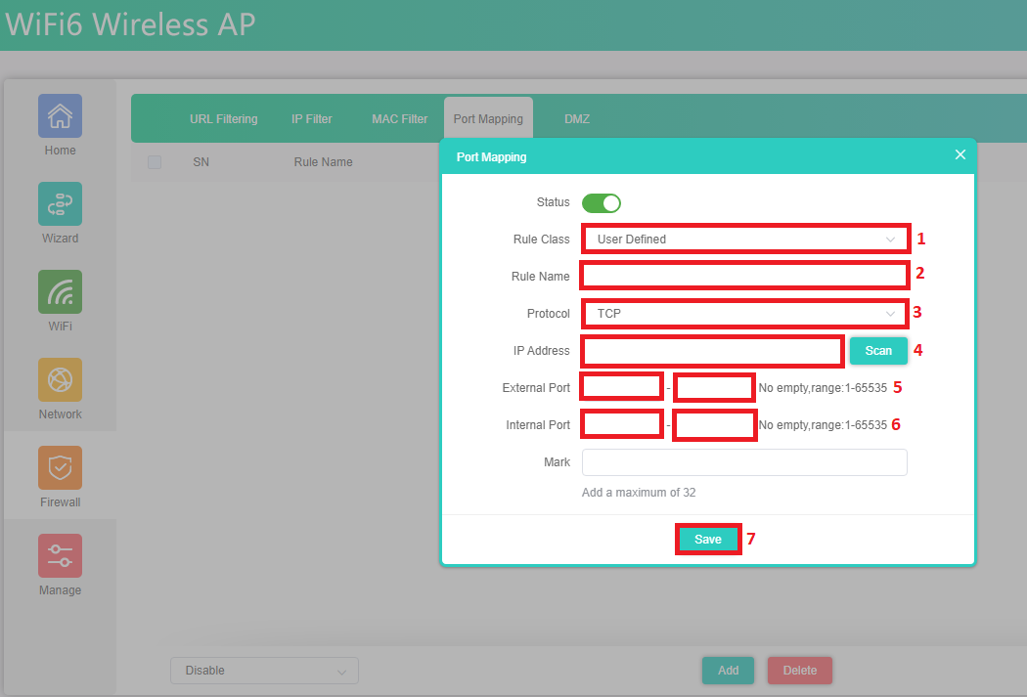Open the Disable bulk action dropdown

coord(264,671)
